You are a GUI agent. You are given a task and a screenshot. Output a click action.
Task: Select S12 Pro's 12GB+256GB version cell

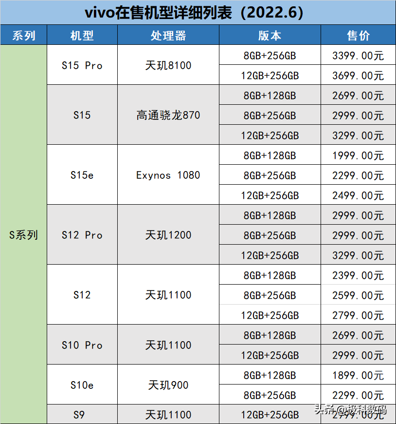click(x=270, y=255)
